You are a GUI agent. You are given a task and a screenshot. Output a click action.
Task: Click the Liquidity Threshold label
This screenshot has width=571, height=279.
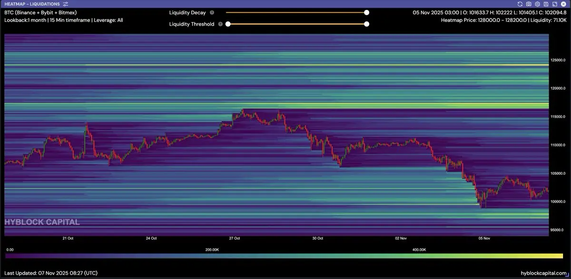point(192,24)
